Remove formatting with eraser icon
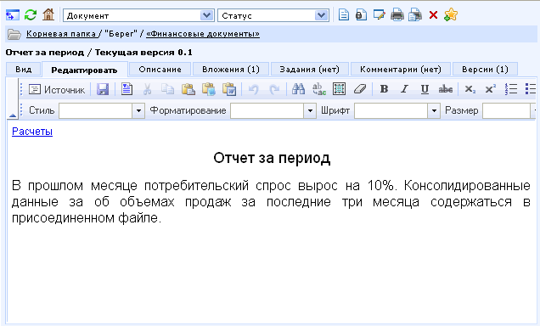540x326 pixels. point(359,89)
